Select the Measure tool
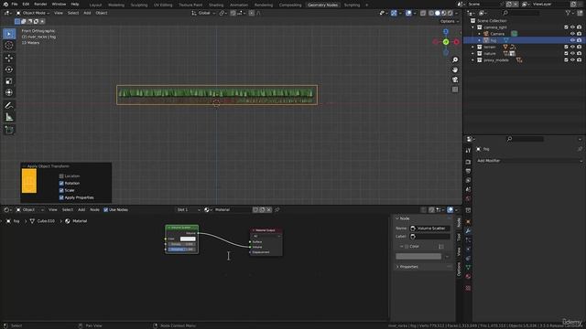Image resolution: width=586 pixels, height=329 pixels. click(9, 117)
